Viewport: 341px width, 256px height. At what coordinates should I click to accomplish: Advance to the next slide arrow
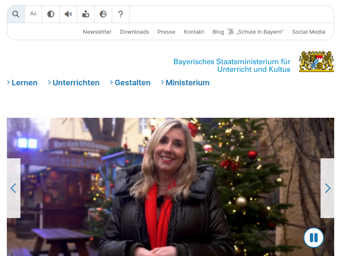[327, 188]
